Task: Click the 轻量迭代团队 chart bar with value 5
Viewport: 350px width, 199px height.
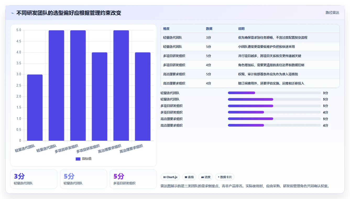Action: 56,86
